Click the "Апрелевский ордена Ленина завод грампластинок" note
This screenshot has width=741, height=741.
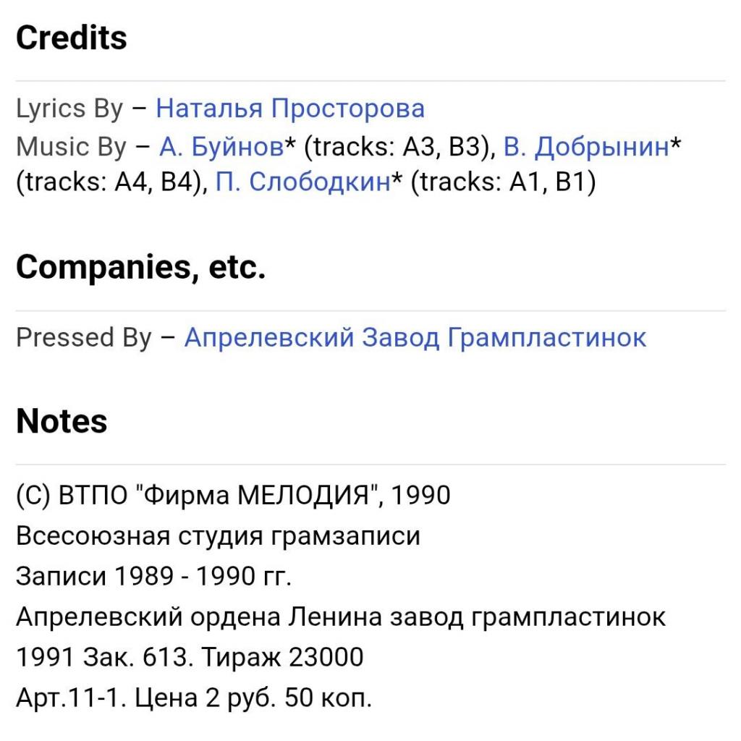tap(341, 617)
